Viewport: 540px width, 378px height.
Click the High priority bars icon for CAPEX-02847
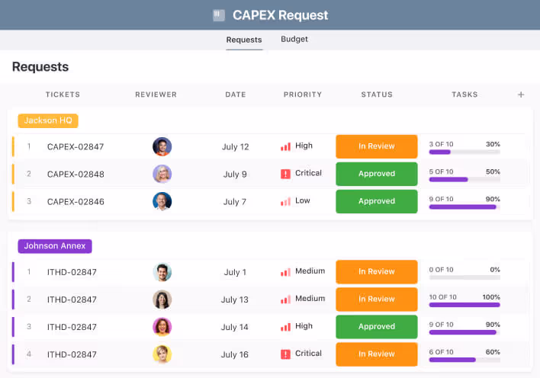click(x=285, y=146)
